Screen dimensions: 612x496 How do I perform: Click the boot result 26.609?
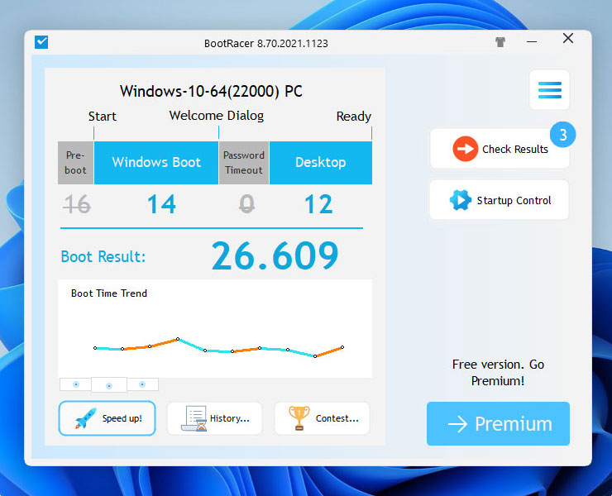tap(275, 255)
